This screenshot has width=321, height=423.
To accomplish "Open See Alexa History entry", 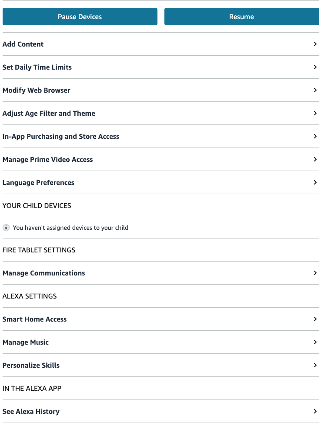I will (x=31, y=411).
